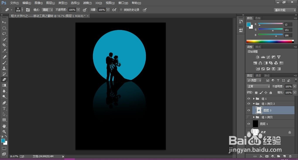
Task: Switch to the 样式 tab
Action: coord(258,47)
